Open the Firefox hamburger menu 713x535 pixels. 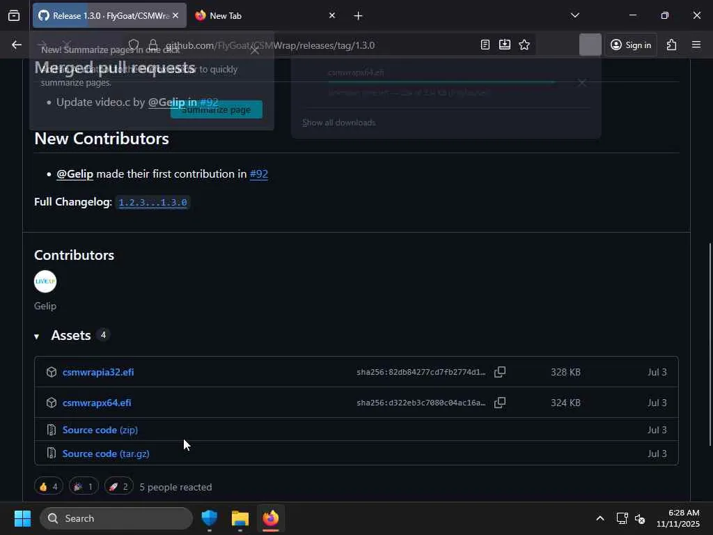(696, 45)
